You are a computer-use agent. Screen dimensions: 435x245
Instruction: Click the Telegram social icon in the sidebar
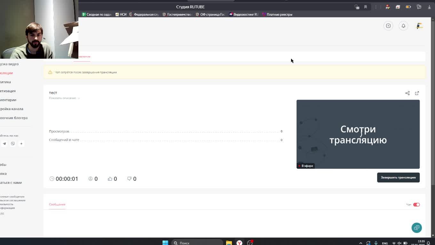point(4,144)
